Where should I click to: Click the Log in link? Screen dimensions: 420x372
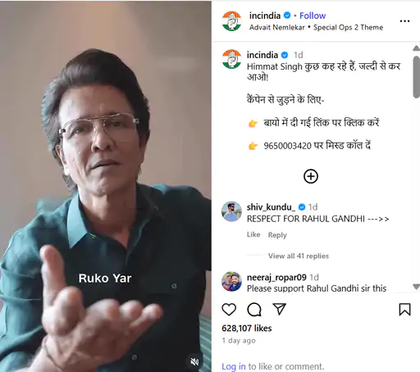pyautogui.click(x=234, y=366)
